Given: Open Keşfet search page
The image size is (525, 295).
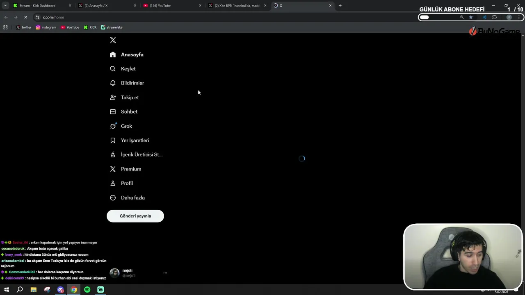Looking at the screenshot, I should coord(123,69).
